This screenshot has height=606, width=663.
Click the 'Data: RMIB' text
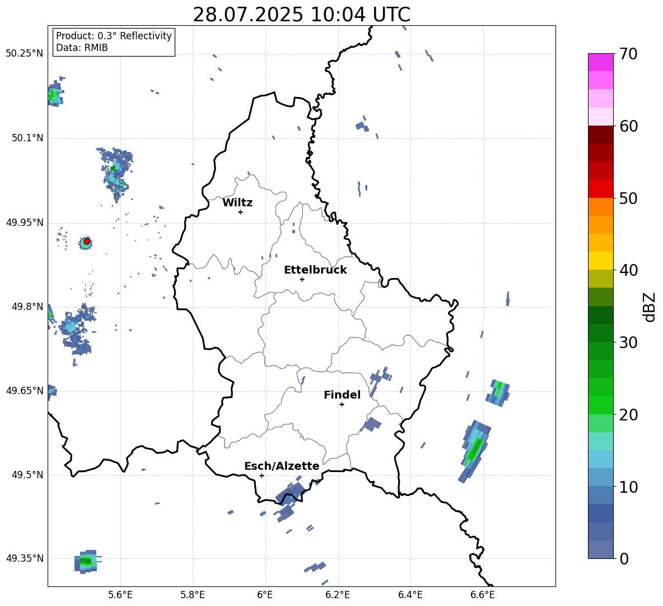tap(82, 48)
